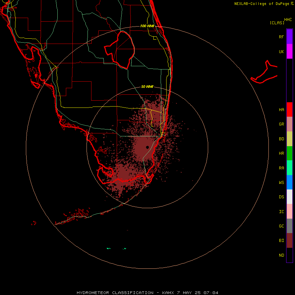Image resolution: width=295 pixels, height=295 pixels.
Task: Select the yellow BD legend swatch
Action: point(289,139)
